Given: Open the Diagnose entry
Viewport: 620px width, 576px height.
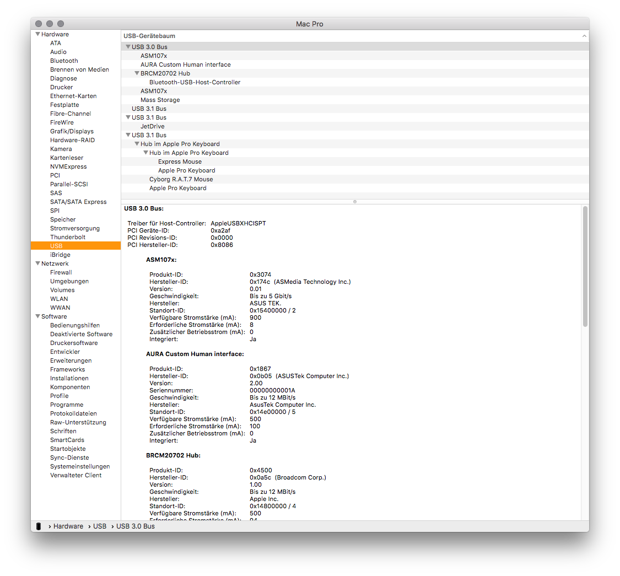Looking at the screenshot, I should click(64, 78).
